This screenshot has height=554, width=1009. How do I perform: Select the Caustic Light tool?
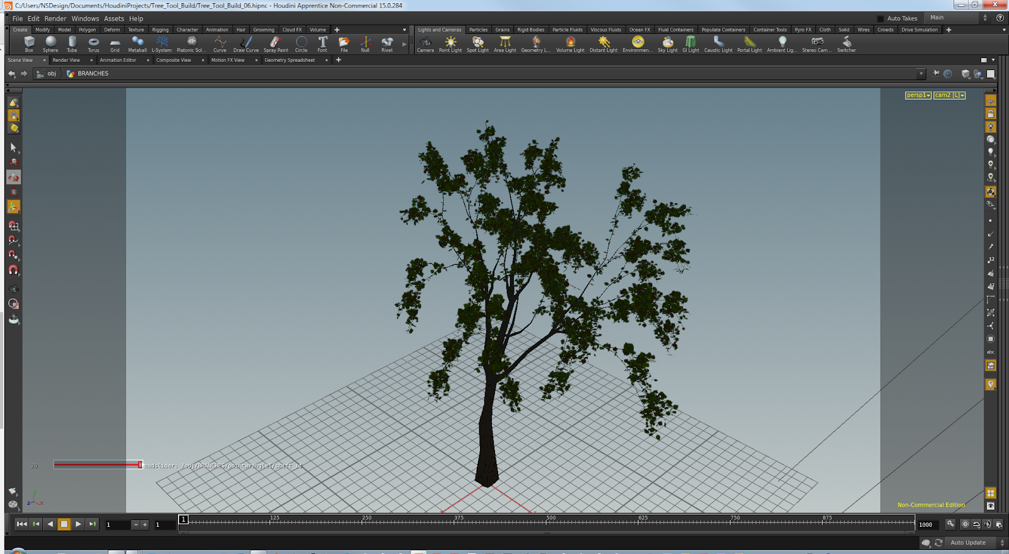click(x=718, y=44)
